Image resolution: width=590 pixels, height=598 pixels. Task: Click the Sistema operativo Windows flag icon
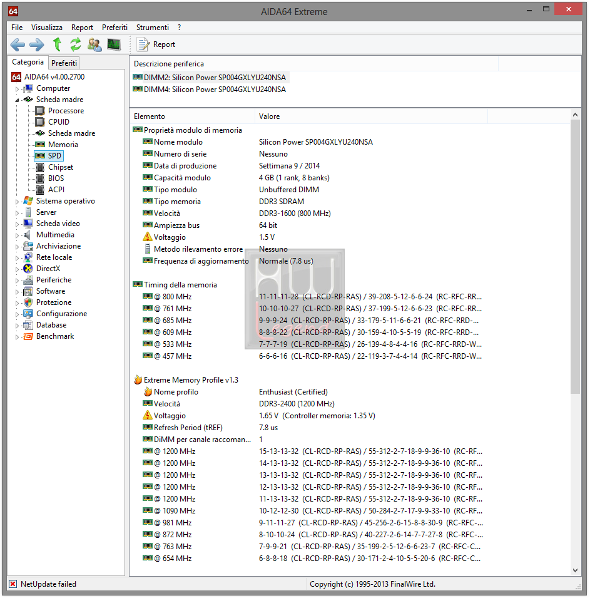(x=28, y=200)
